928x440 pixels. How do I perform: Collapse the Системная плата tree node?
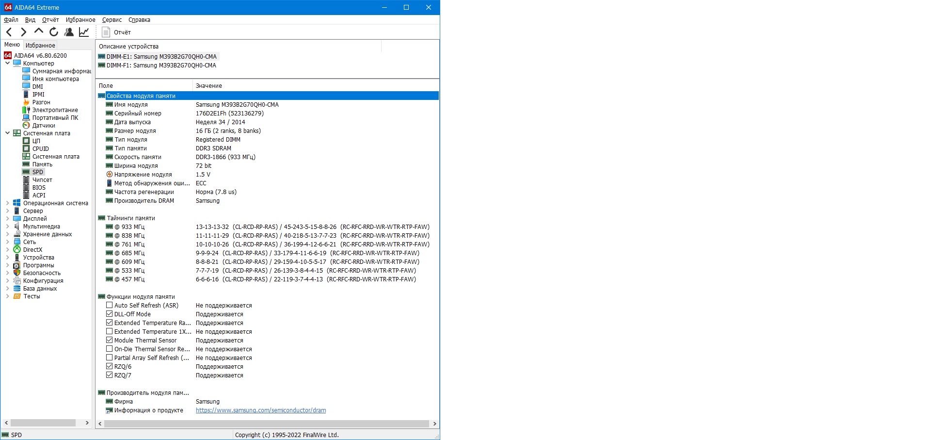[x=7, y=133]
